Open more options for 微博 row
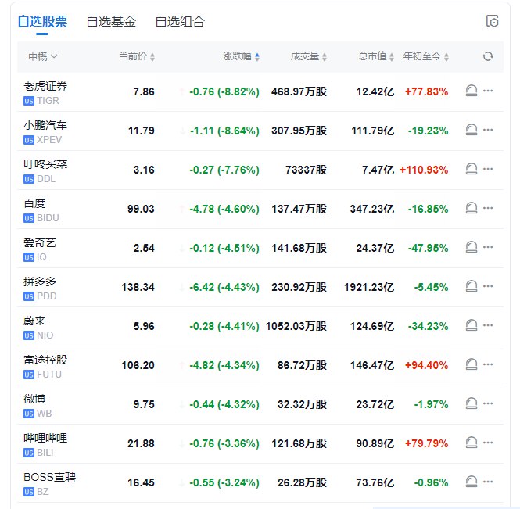The height and width of the screenshot is (509, 520). (488, 403)
